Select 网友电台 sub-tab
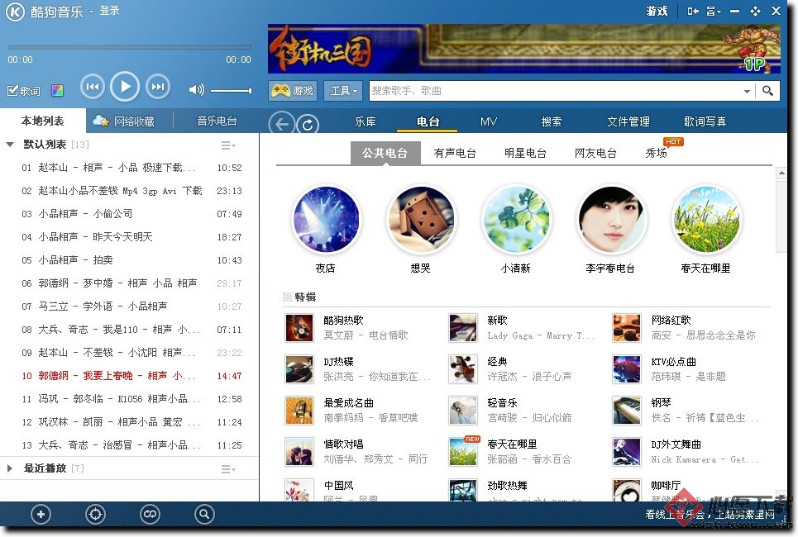This screenshot has height=537, width=798. point(595,153)
